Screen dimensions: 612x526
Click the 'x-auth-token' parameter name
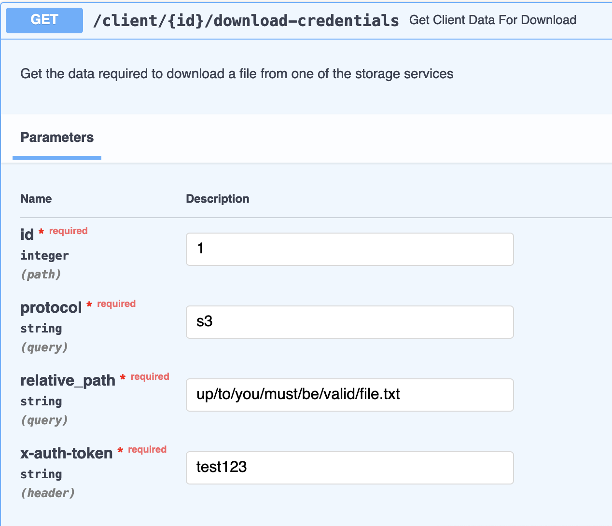pos(67,453)
